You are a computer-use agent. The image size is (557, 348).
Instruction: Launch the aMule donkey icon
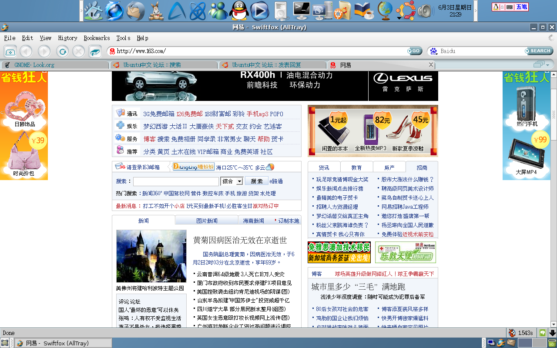click(x=156, y=11)
